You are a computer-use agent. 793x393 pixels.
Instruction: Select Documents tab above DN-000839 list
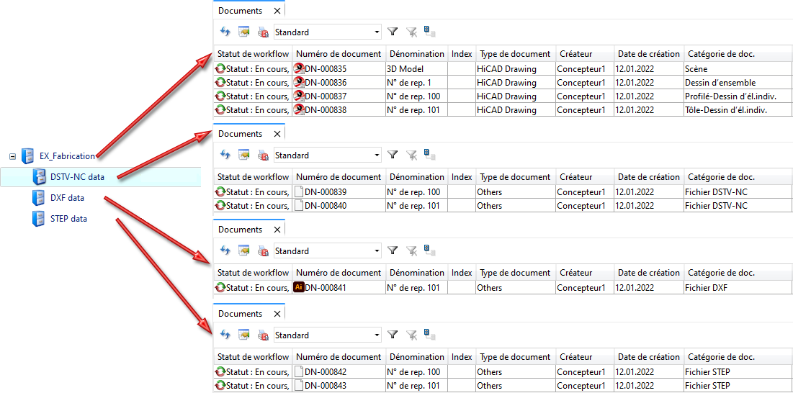tap(241, 133)
